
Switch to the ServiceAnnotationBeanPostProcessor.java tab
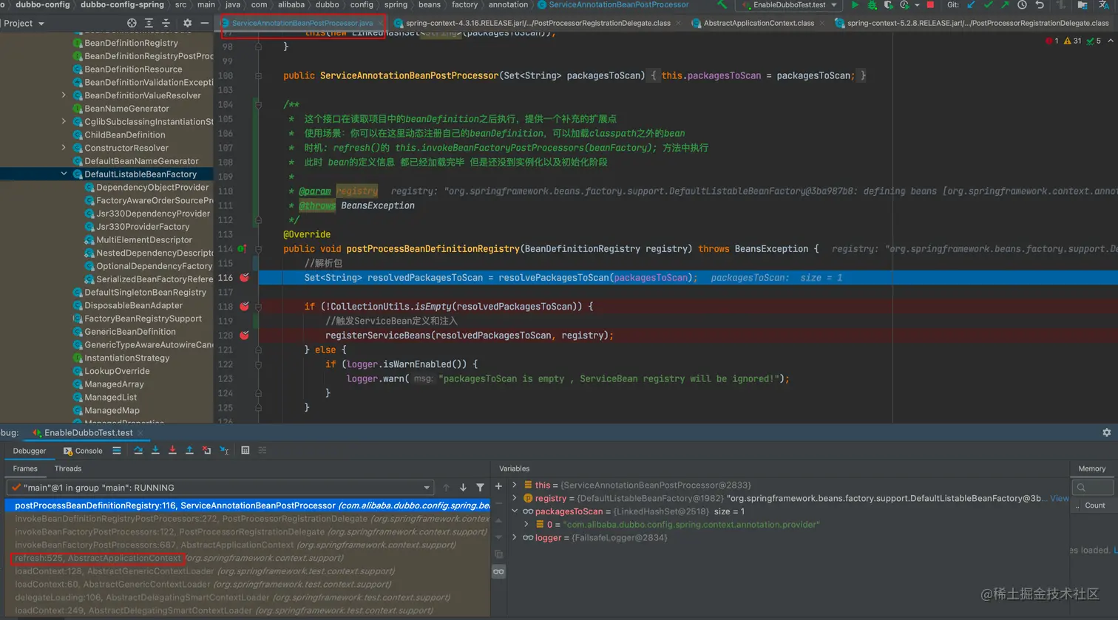tap(302, 23)
